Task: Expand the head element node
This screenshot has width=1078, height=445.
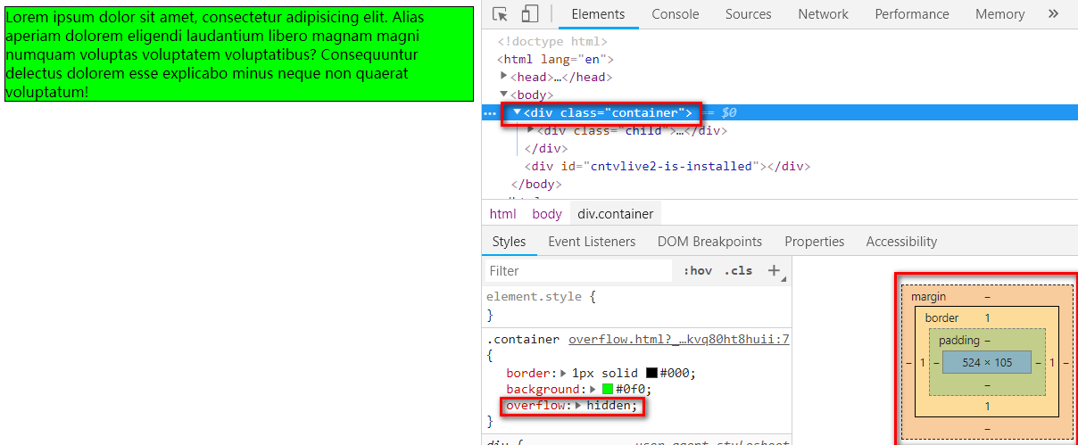Action: point(504,77)
